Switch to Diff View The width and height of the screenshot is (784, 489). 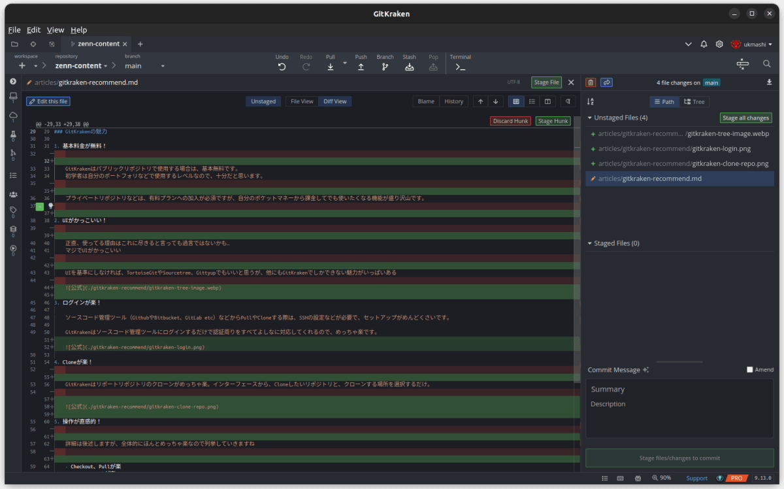[335, 101]
